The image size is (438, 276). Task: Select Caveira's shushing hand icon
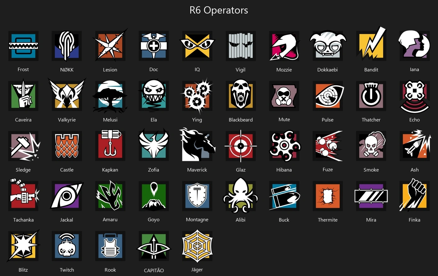(x=23, y=96)
